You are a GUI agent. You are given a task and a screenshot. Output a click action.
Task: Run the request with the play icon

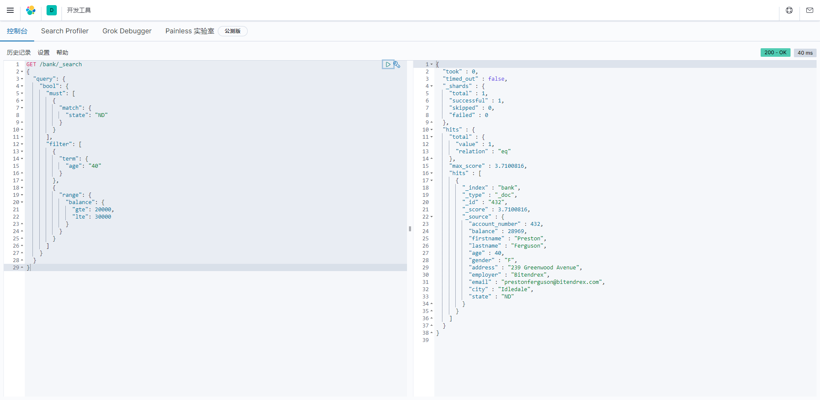pos(388,64)
